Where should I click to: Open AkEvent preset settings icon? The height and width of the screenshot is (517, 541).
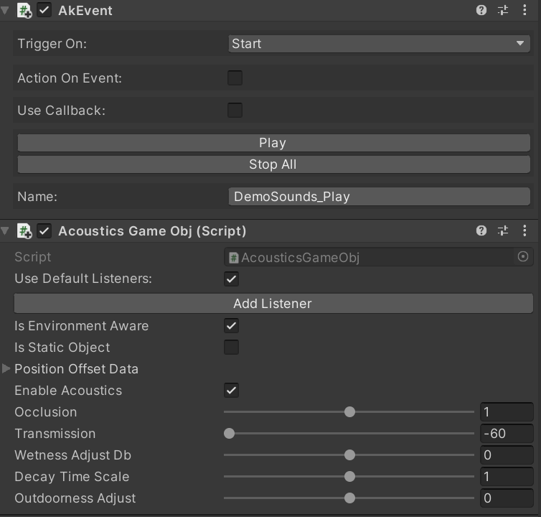click(503, 10)
